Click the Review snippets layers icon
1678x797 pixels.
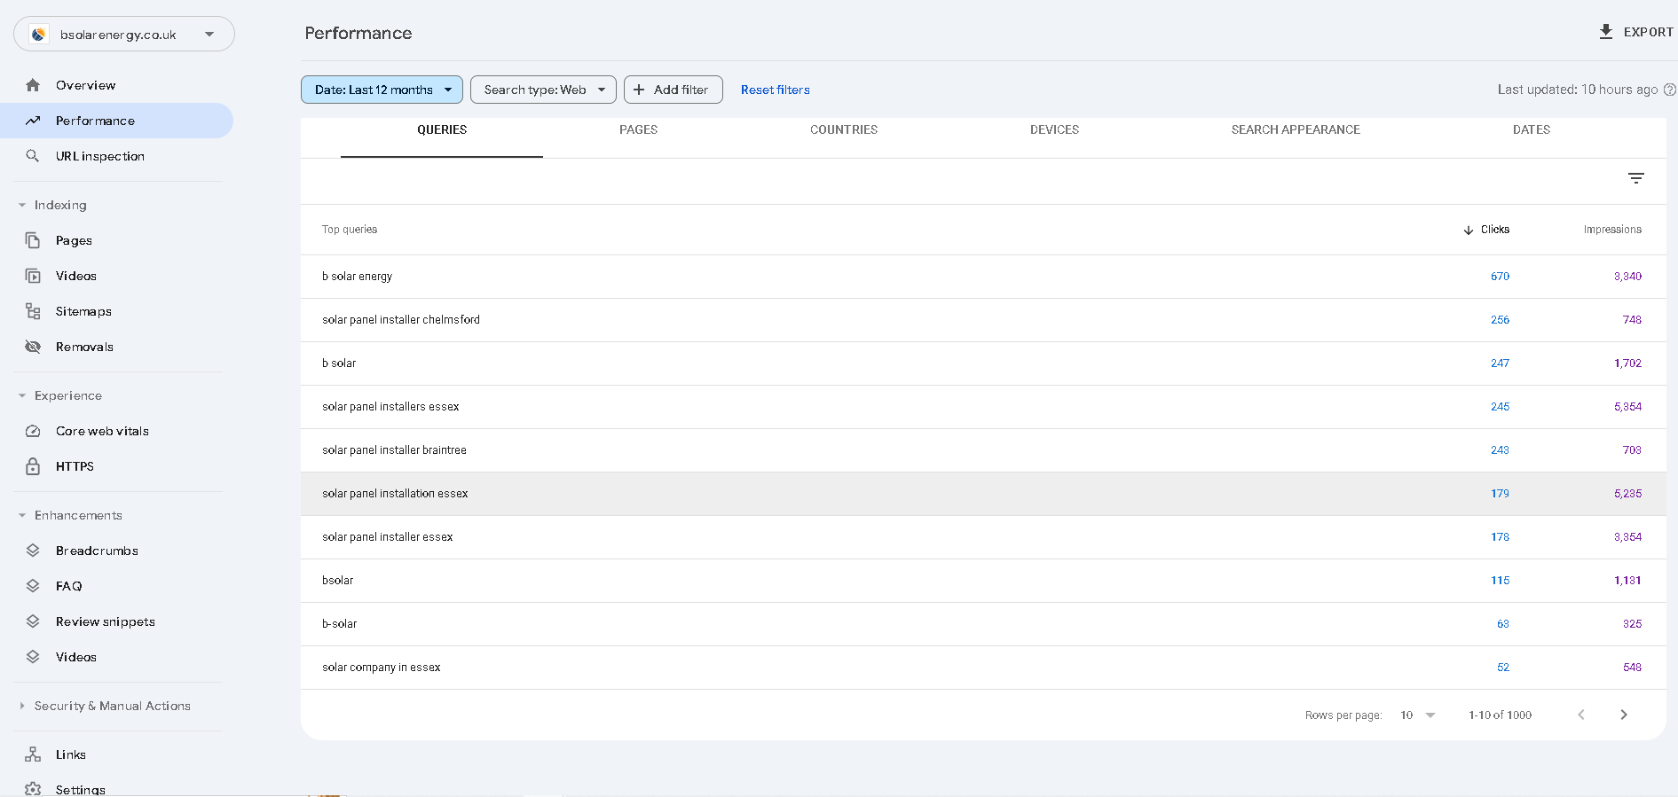(33, 621)
